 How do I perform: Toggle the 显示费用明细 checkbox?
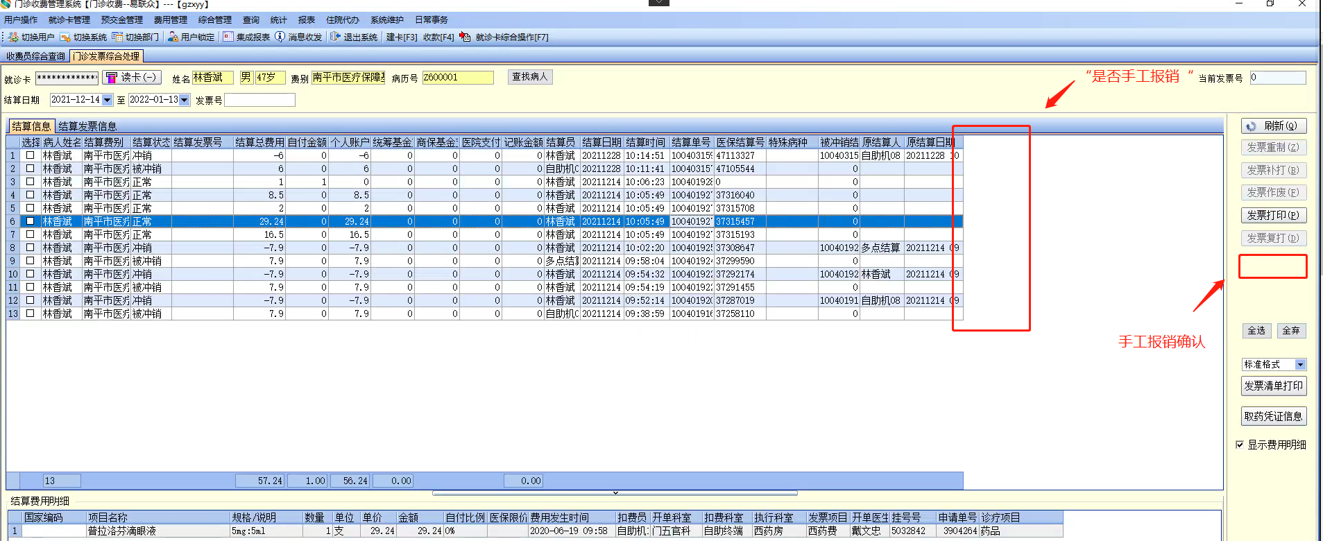tap(1240, 445)
